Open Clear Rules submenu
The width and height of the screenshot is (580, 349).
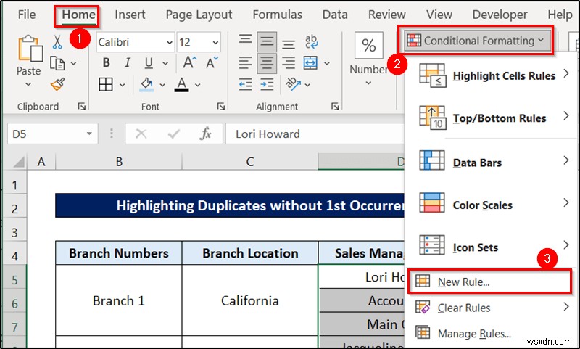pyautogui.click(x=492, y=308)
